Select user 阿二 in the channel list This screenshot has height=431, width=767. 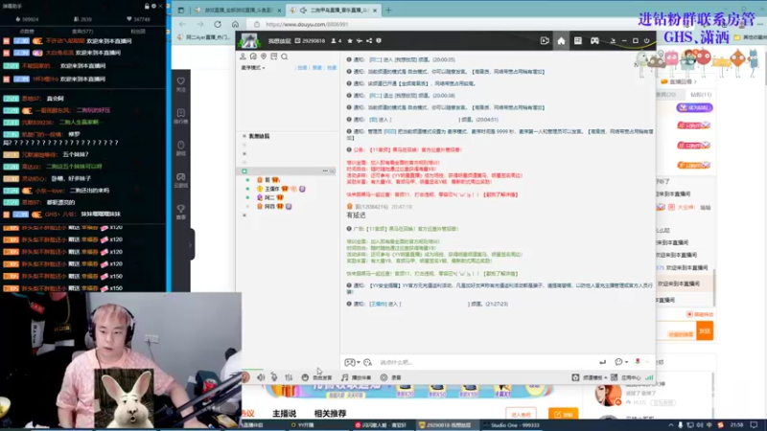[x=269, y=197]
